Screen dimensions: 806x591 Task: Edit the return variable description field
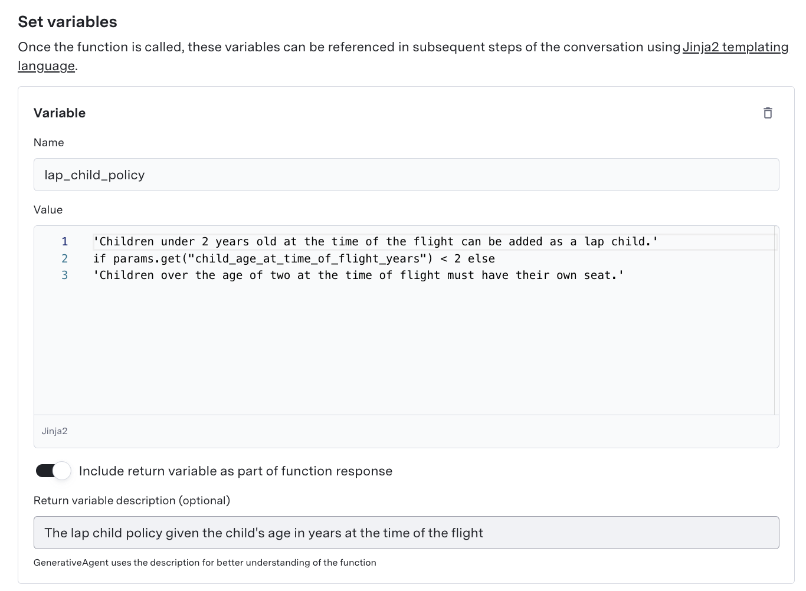[406, 533]
